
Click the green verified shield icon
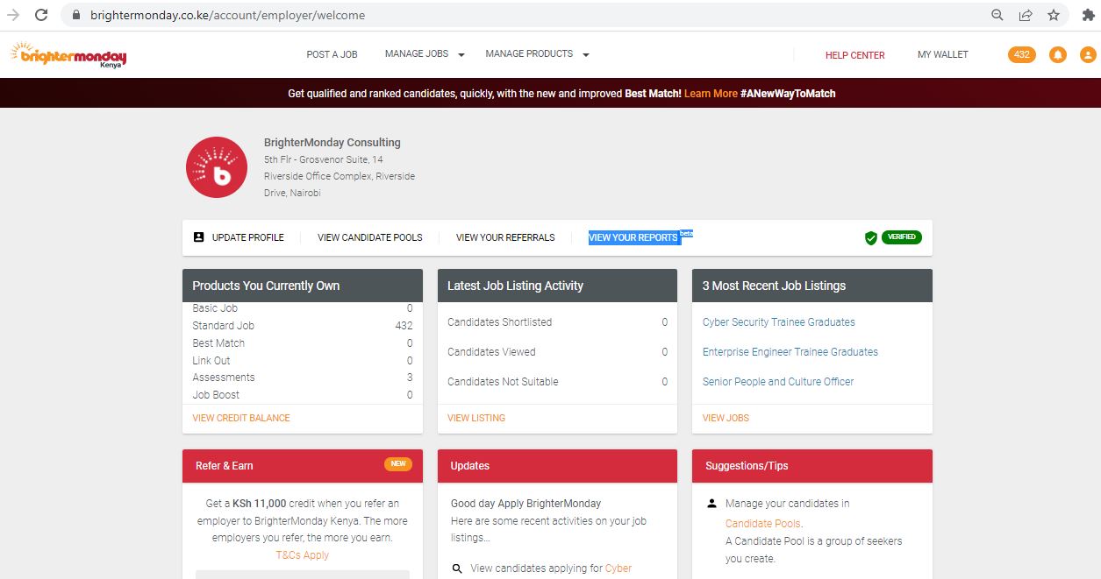pos(871,237)
